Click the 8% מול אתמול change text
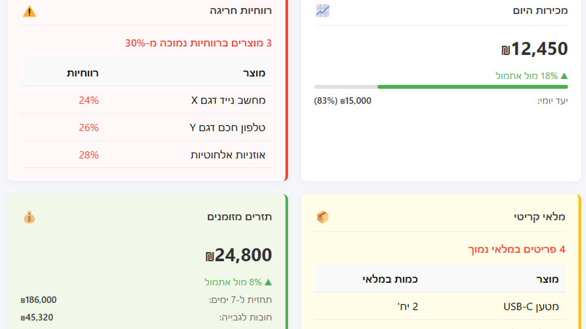This screenshot has height=329, width=586. point(233,282)
